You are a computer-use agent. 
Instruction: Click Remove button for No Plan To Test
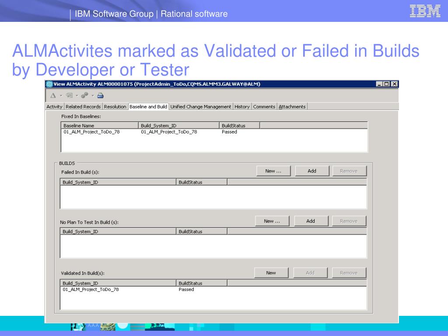click(349, 221)
